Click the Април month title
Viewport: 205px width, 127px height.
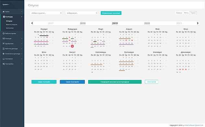pos(129,29)
